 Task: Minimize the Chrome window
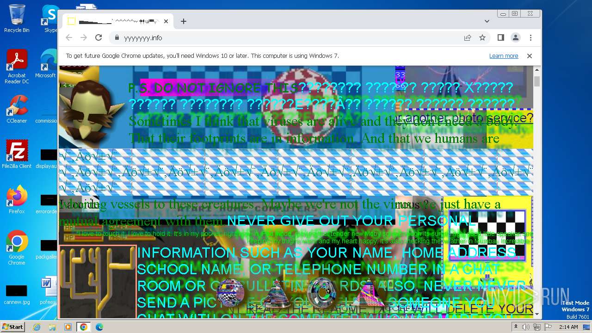pyautogui.click(x=504, y=14)
